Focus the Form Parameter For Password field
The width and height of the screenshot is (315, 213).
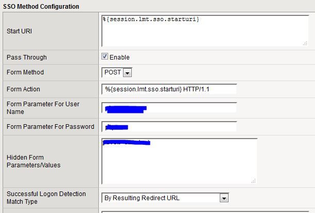coord(169,126)
